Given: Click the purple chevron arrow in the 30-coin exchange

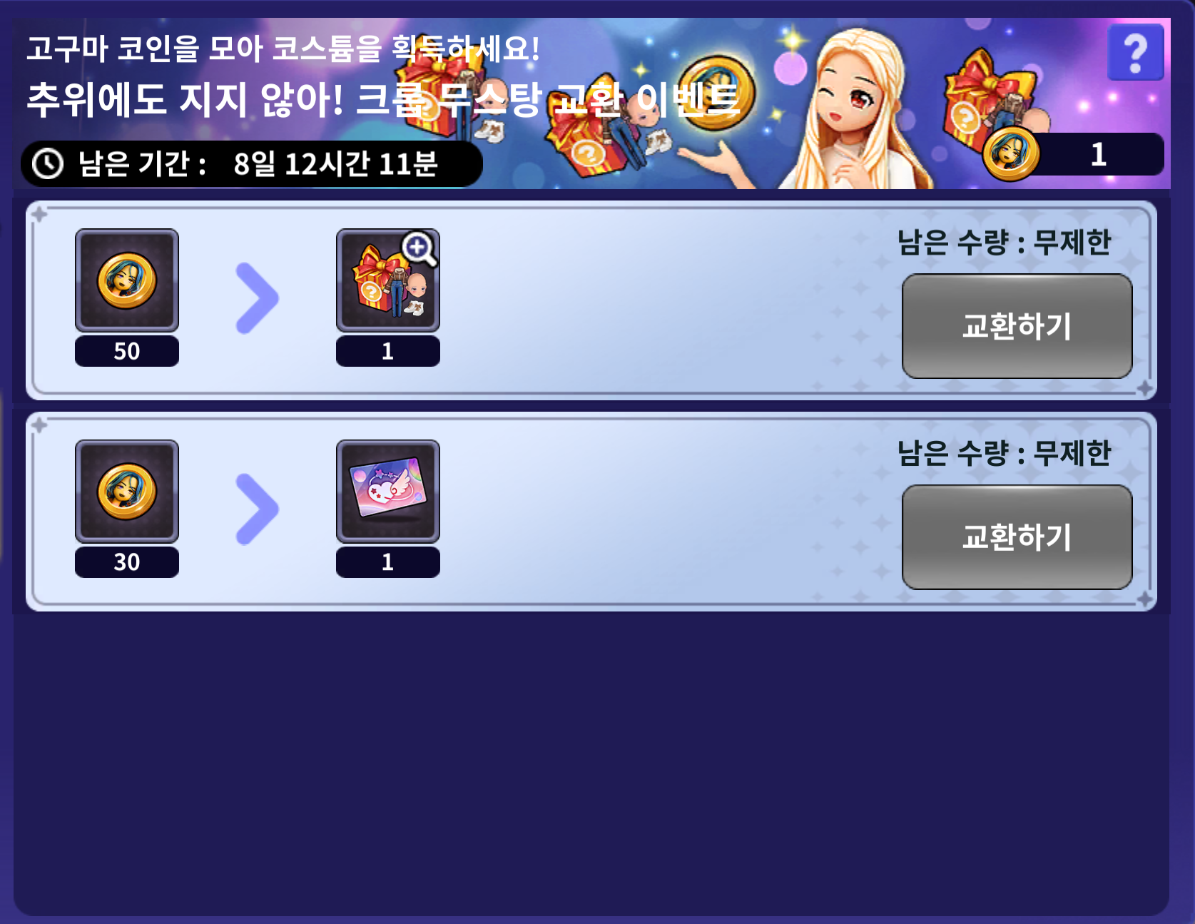Looking at the screenshot, I should (257, 509).
